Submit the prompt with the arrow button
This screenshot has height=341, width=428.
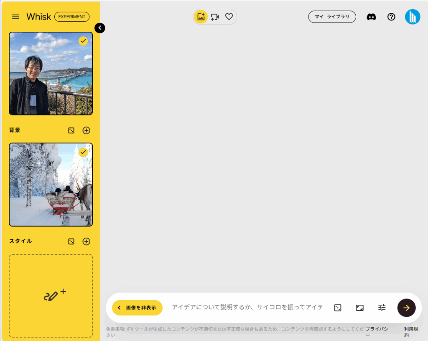tap(406, 308)
